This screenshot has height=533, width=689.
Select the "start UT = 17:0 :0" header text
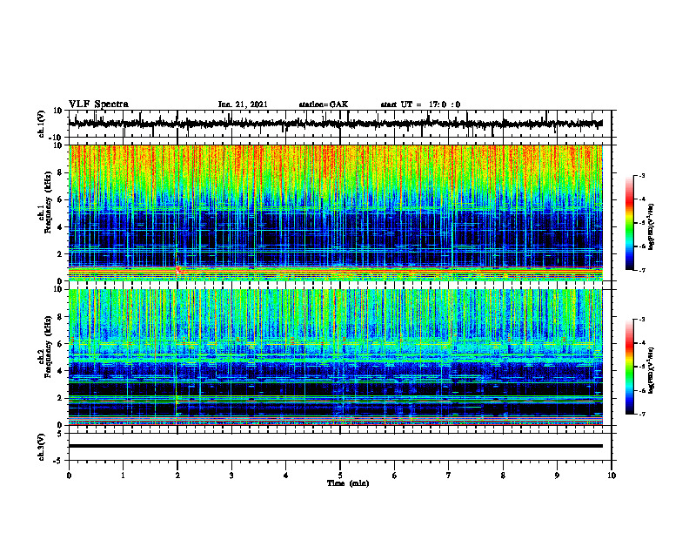pyautogui.click(x=420, y=105)
